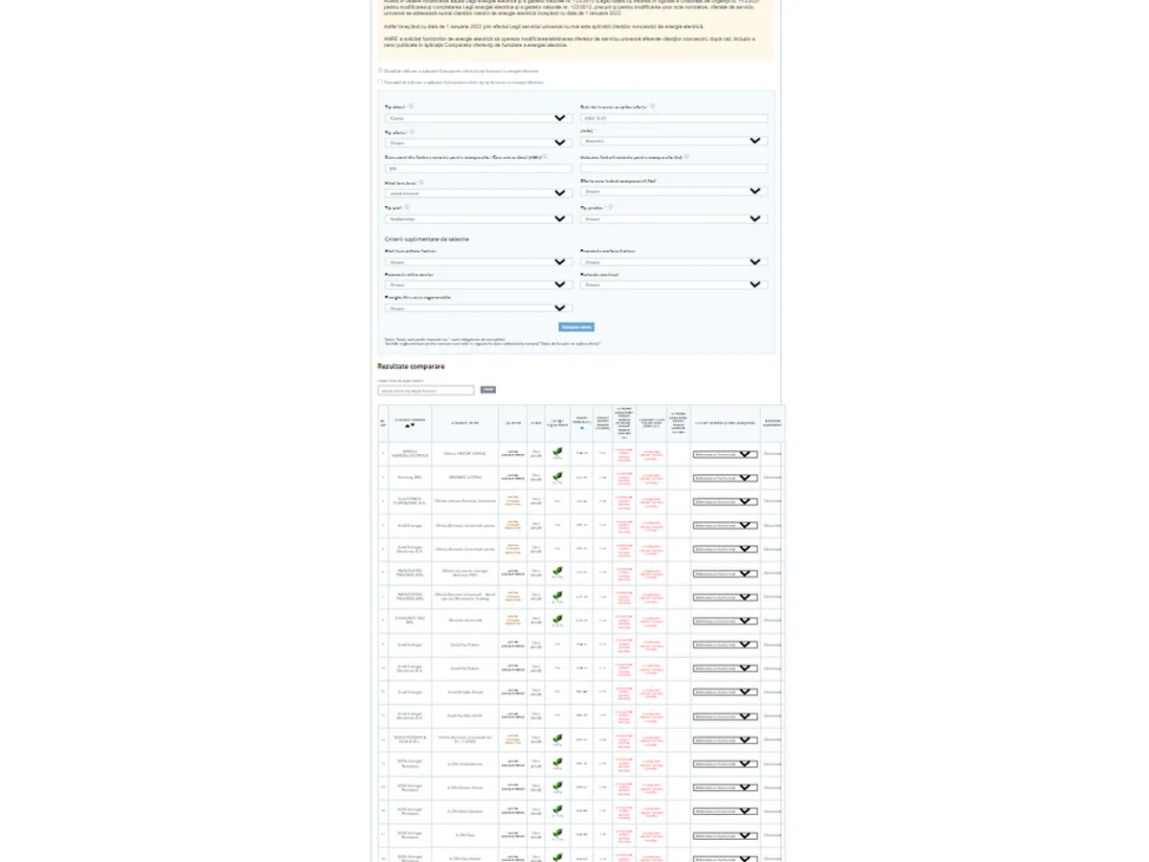Screen dimensions: 1149x862
Task: Open the Tip client dropdown
Action: coord(478,119)
